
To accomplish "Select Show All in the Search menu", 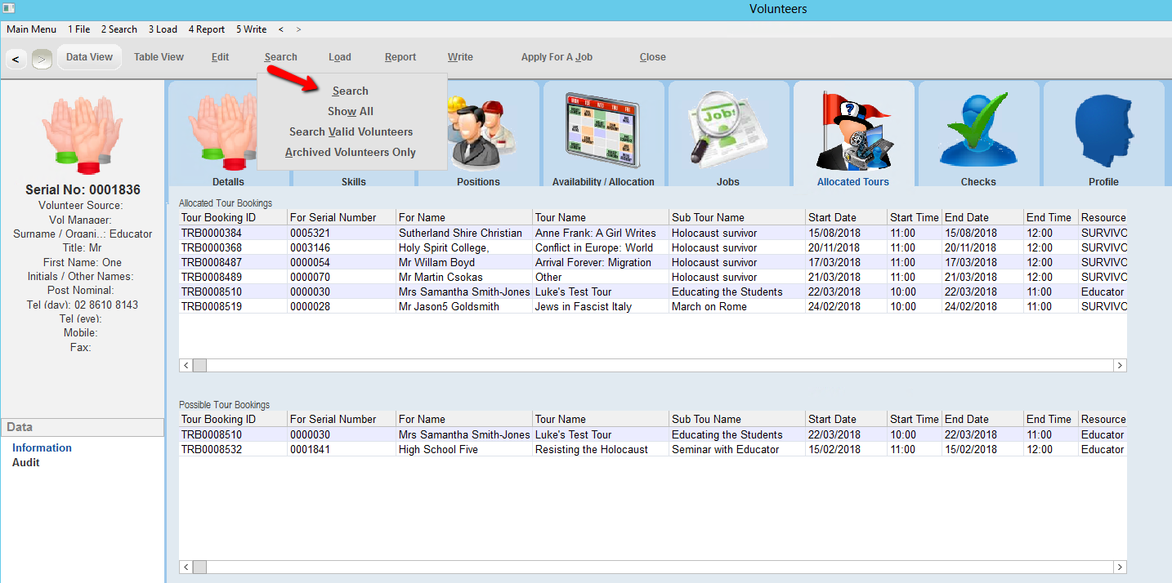I will tap(351, 112).
